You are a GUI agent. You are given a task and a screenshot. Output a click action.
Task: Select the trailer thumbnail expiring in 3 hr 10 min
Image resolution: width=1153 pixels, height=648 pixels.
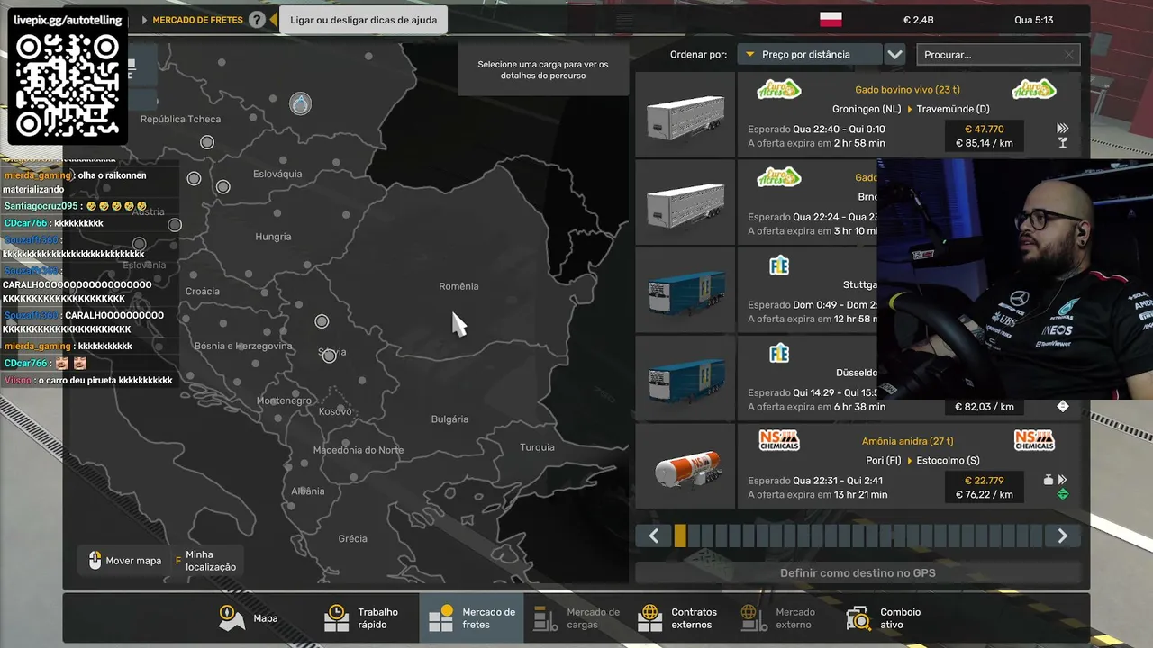(685, 202)
